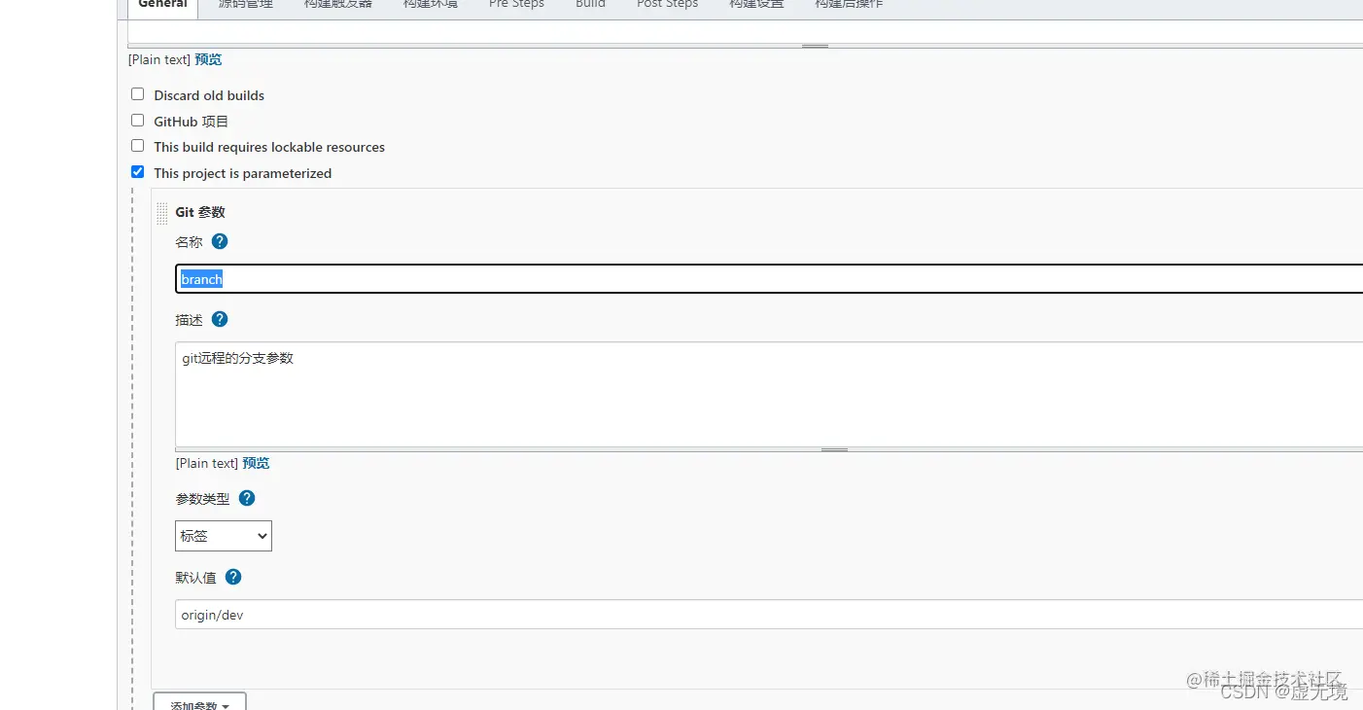Enable This build requires lockable resources
This screenshot has height=710, width=1363.
(138, 146)
